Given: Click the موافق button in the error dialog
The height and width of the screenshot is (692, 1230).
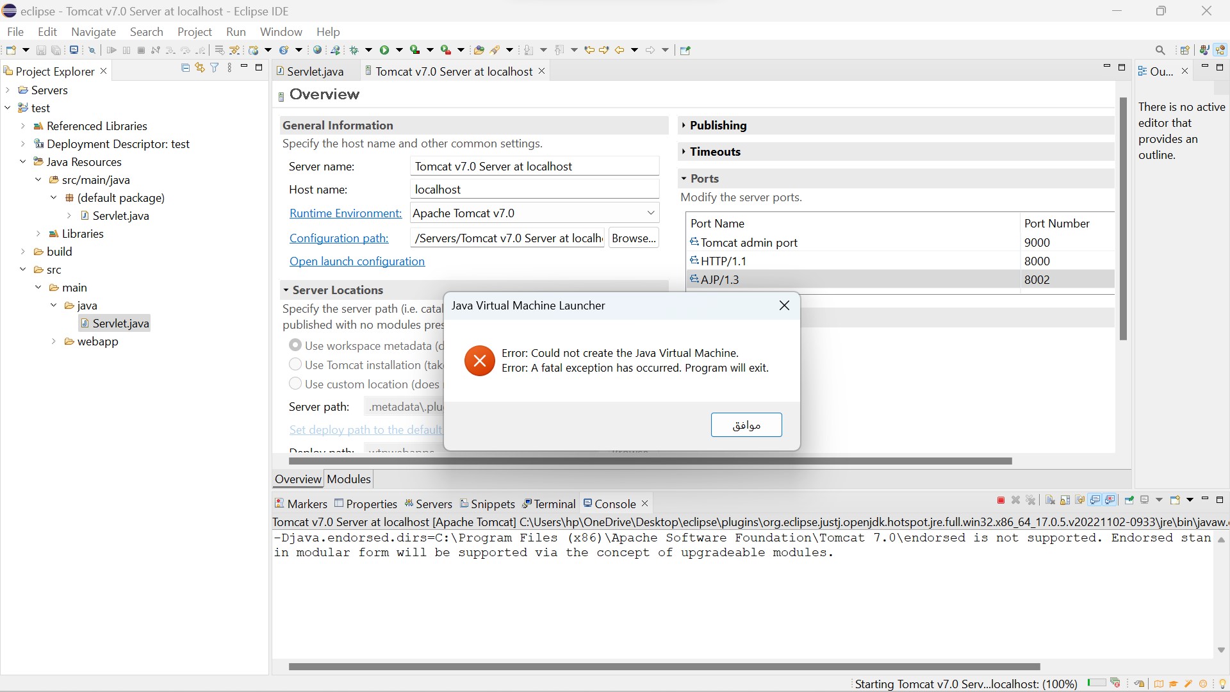Looking at the screenshot, I should pyautogui.click(x=746, y=425).
